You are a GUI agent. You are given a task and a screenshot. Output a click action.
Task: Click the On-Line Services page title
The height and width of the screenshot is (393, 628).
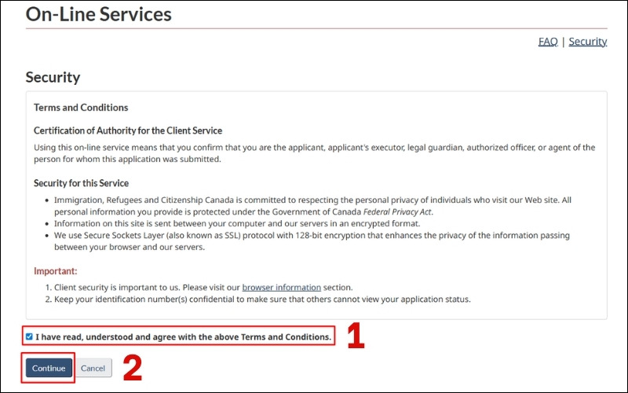(98, 14)
